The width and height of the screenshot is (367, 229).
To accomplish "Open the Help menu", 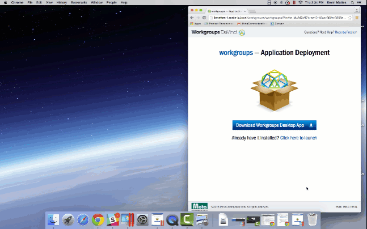I will pos(124,2).
